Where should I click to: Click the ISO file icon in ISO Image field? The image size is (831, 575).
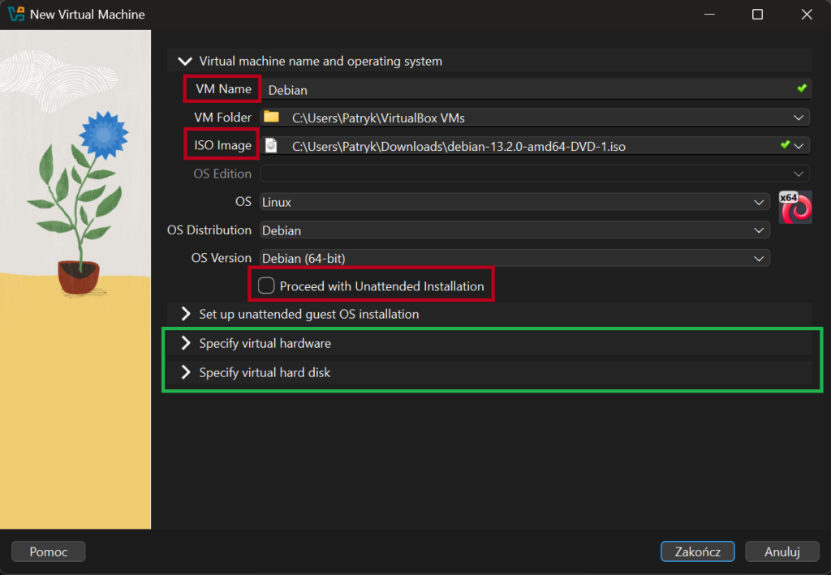[x=272, y=146]
